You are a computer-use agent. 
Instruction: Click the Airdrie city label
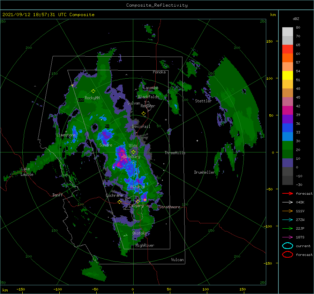click(x=137, y=187)
